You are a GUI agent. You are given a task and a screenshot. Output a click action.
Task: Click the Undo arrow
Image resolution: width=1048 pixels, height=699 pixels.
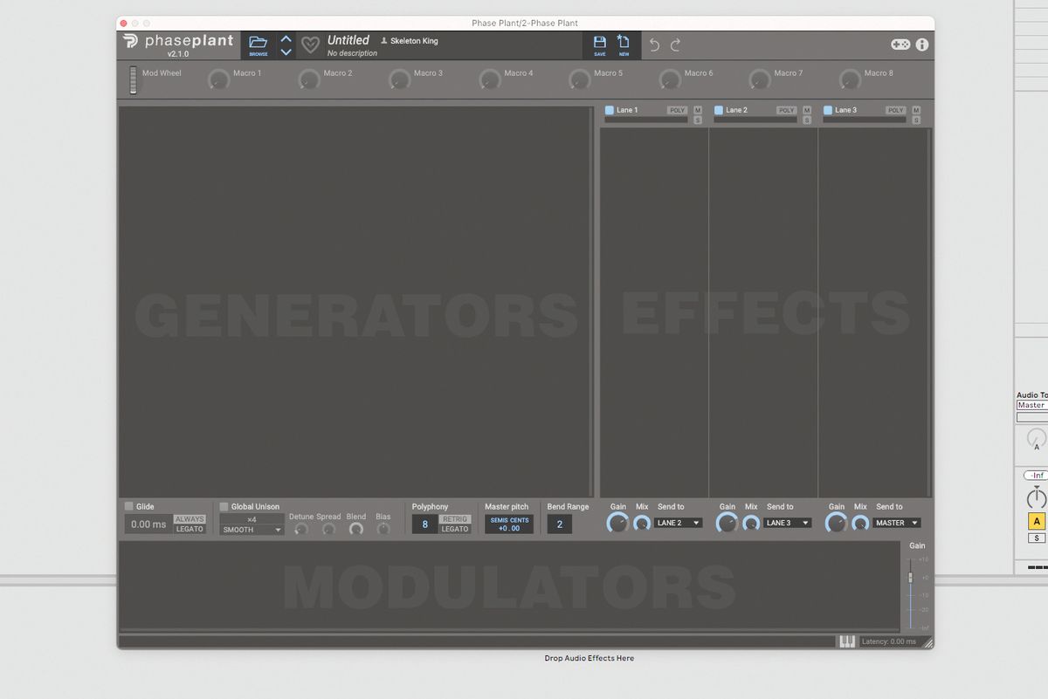click(654, 44)
